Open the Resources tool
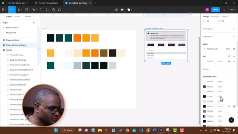The height and width of the screenshot is (134, 238). pyautogui.click(x=47, y=10)
